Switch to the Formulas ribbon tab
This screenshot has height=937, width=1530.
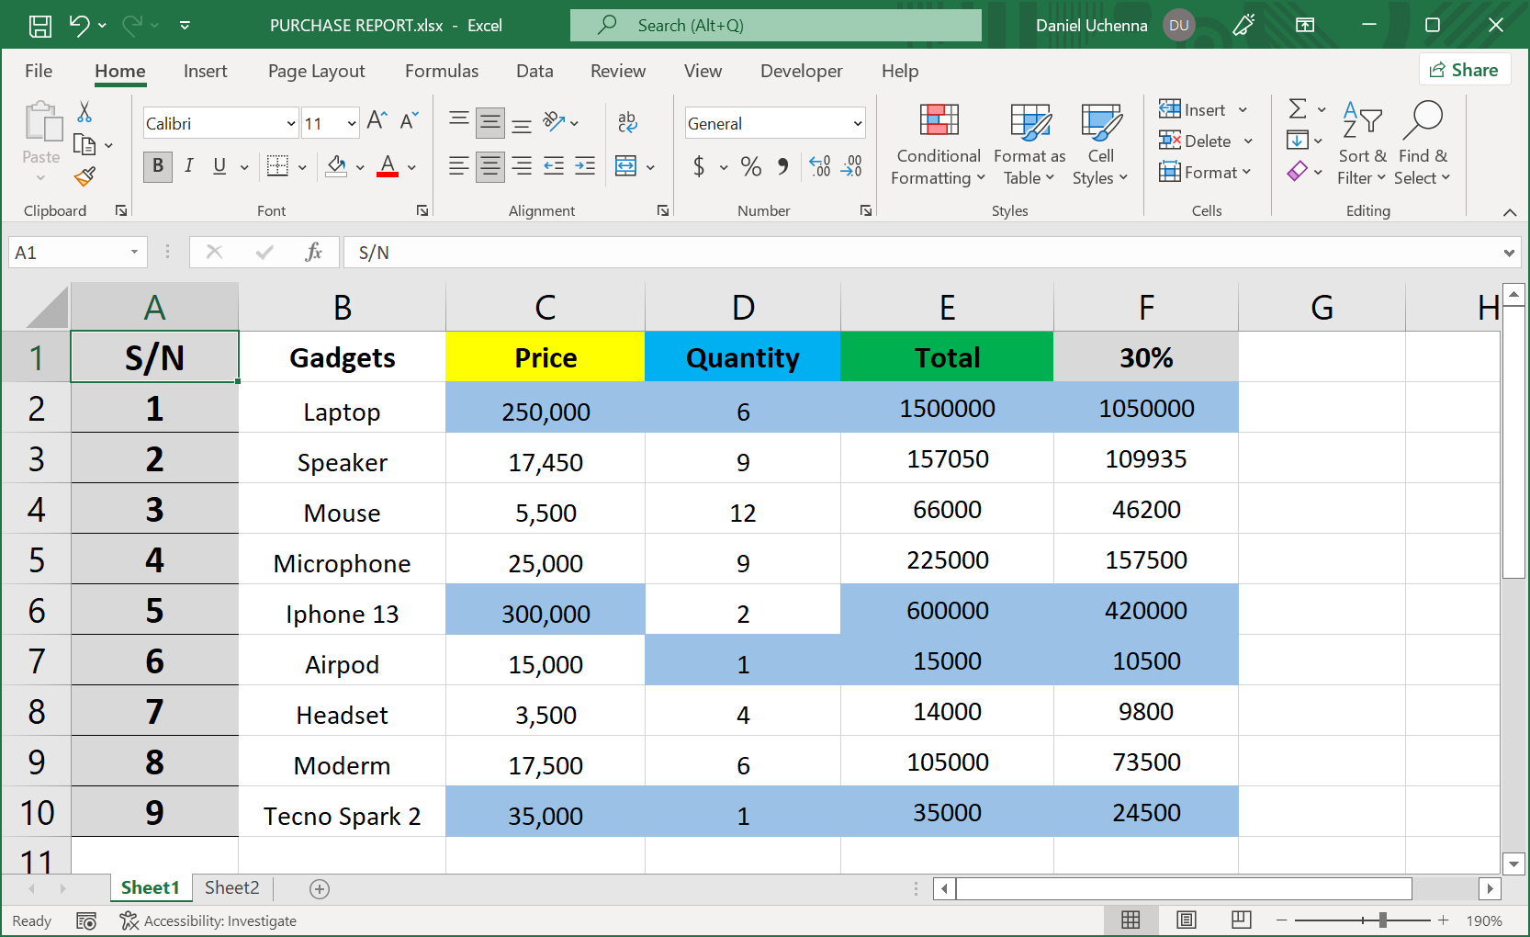[x=442, y=71]
